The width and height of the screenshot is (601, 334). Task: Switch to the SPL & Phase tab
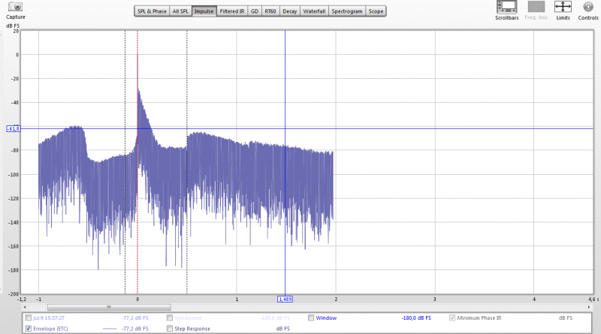coord(151,12)
